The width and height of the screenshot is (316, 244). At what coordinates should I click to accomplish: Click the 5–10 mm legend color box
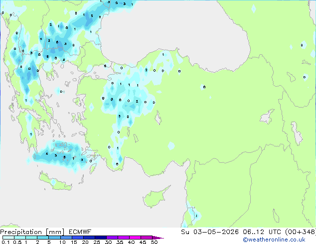tap(54, 238)
